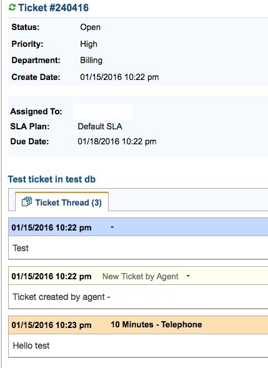
Task: Click the green refresh icon beside ticket number
Action: coord(12,7)
